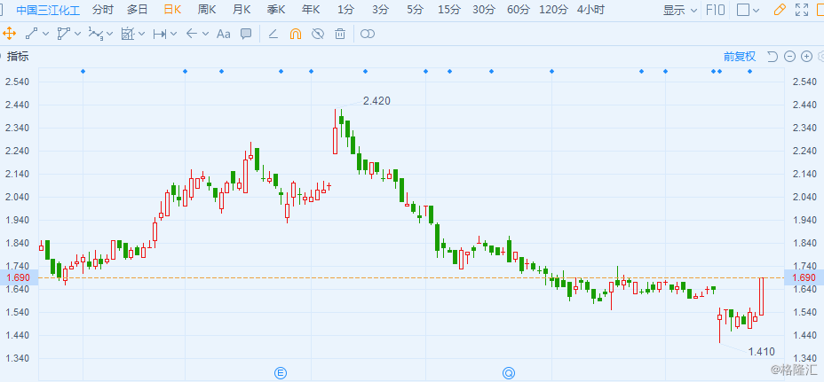Click the circled E event marker on timeline

click(x=281, y=373)
